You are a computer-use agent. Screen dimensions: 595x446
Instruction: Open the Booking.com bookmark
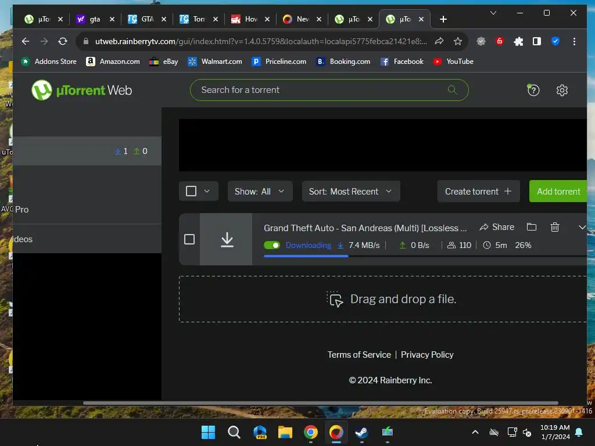(343, 62)
